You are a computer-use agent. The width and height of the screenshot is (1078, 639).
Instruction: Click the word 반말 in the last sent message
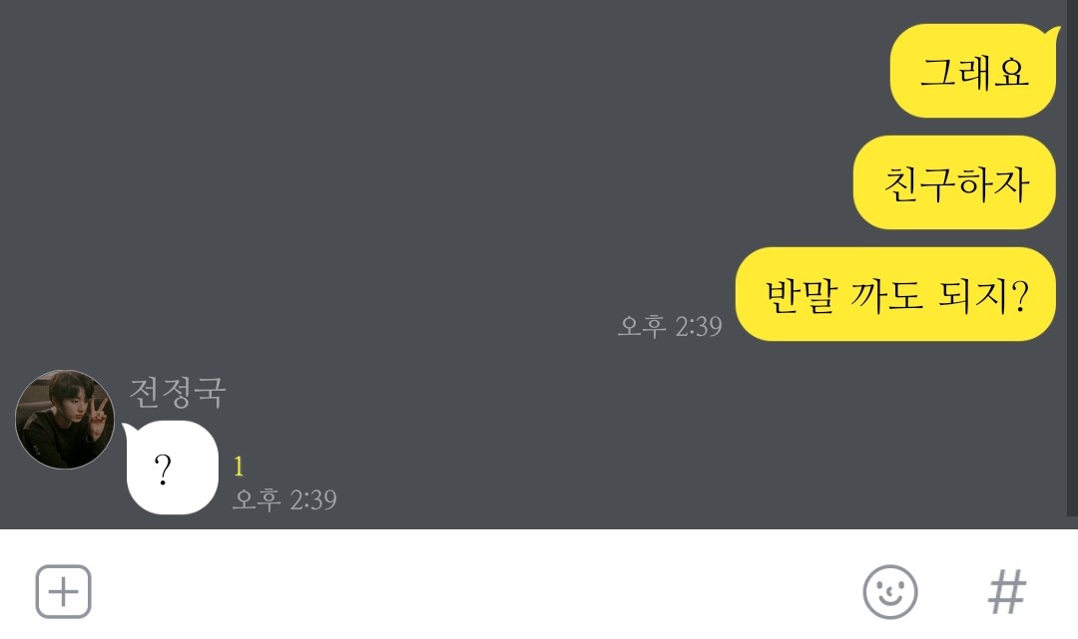[802, 296]
